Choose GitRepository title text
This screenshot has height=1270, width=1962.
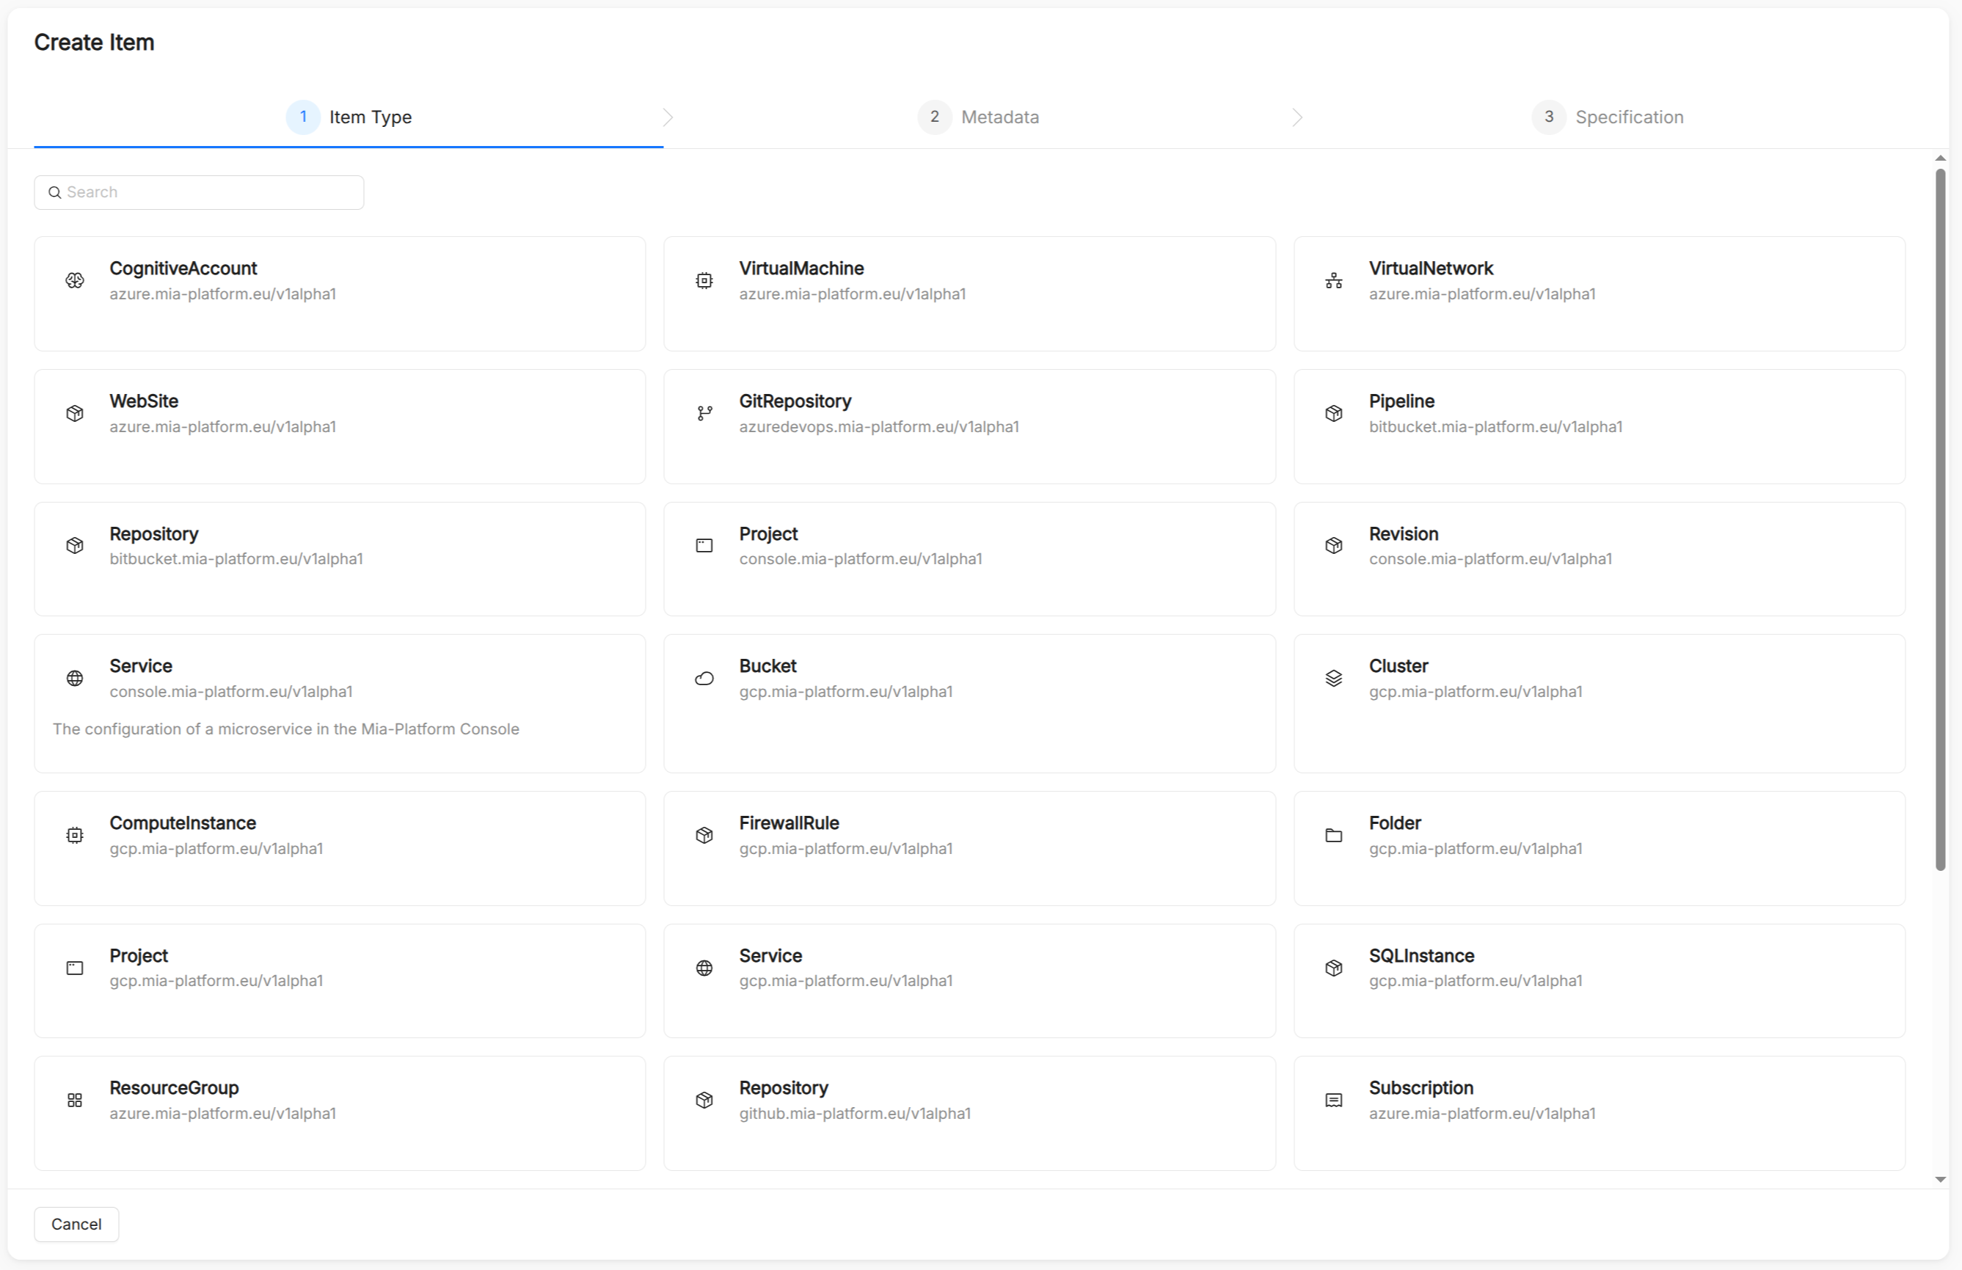coord(795,401)
